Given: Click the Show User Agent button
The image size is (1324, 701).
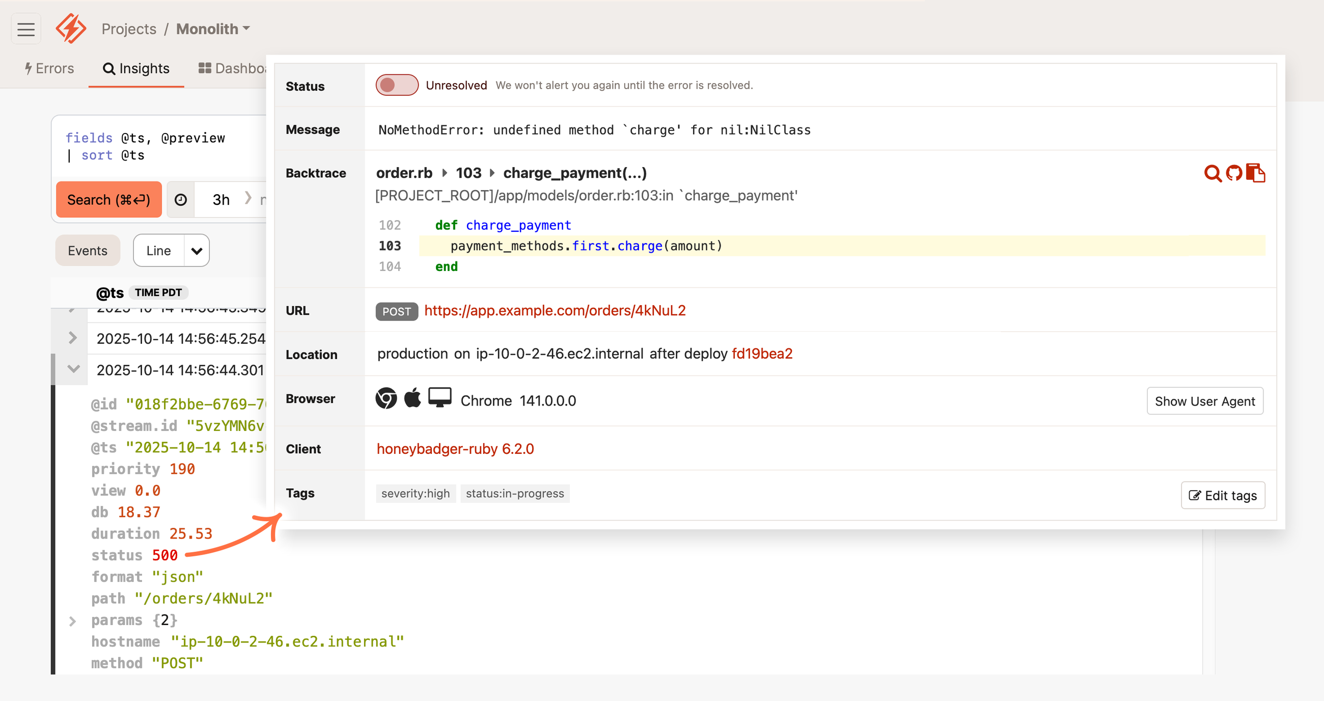Looking at the screenshot, I should click(1205, 401).
